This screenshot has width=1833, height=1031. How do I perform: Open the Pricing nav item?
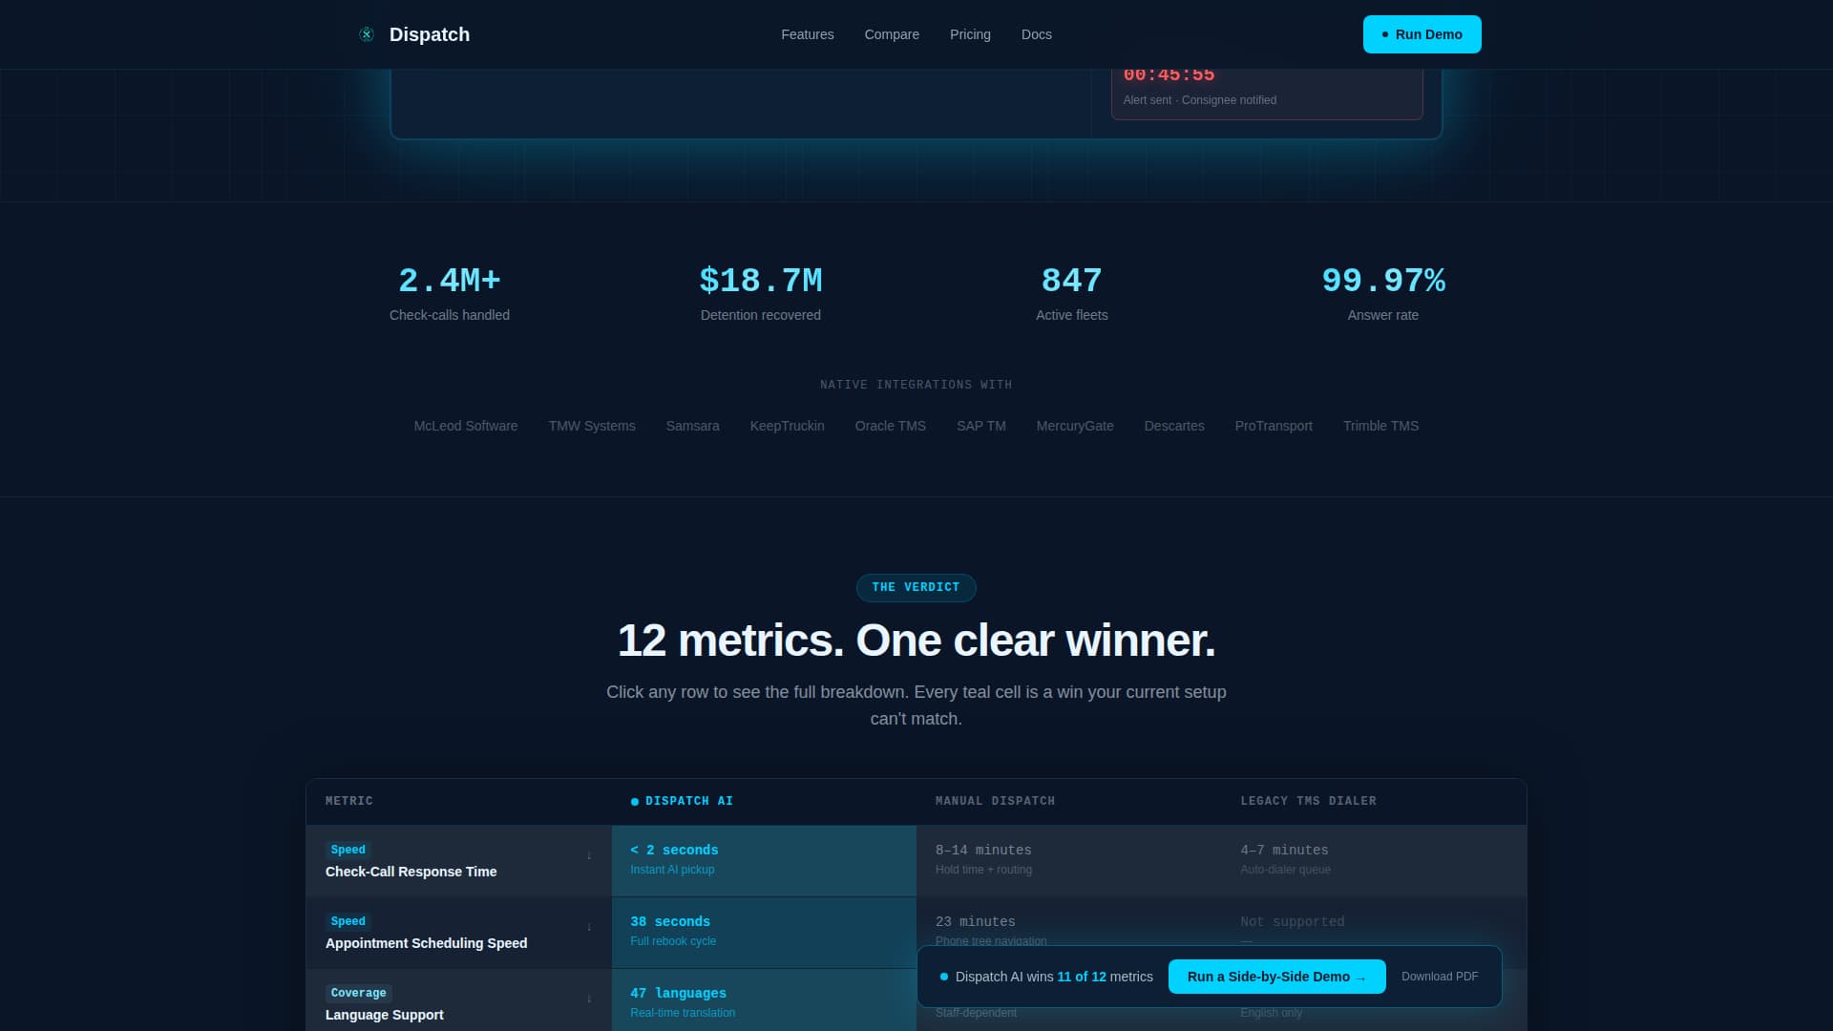coord(970,34)
